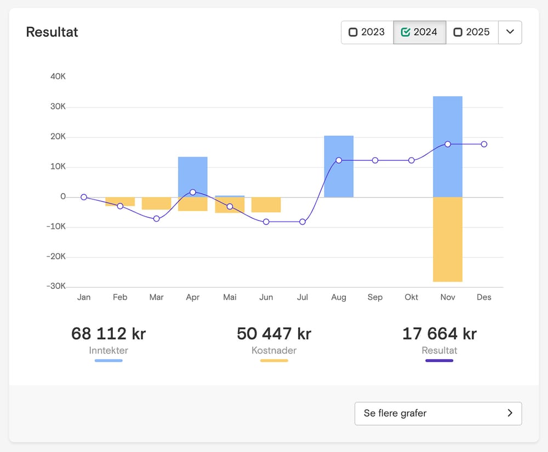Click the 17 664 kr Resultat total
The height and width of the screenshot is (452, 548).
click(439, 333)
